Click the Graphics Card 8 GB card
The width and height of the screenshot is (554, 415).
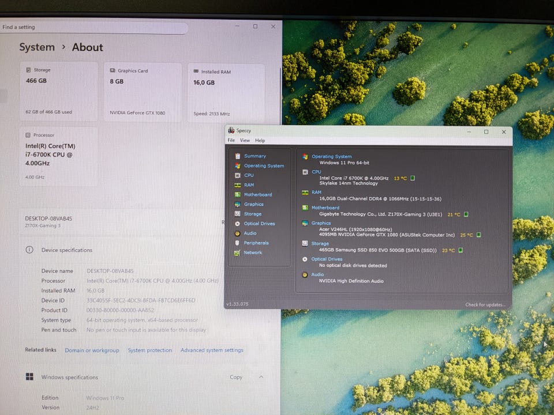(143, 92)
